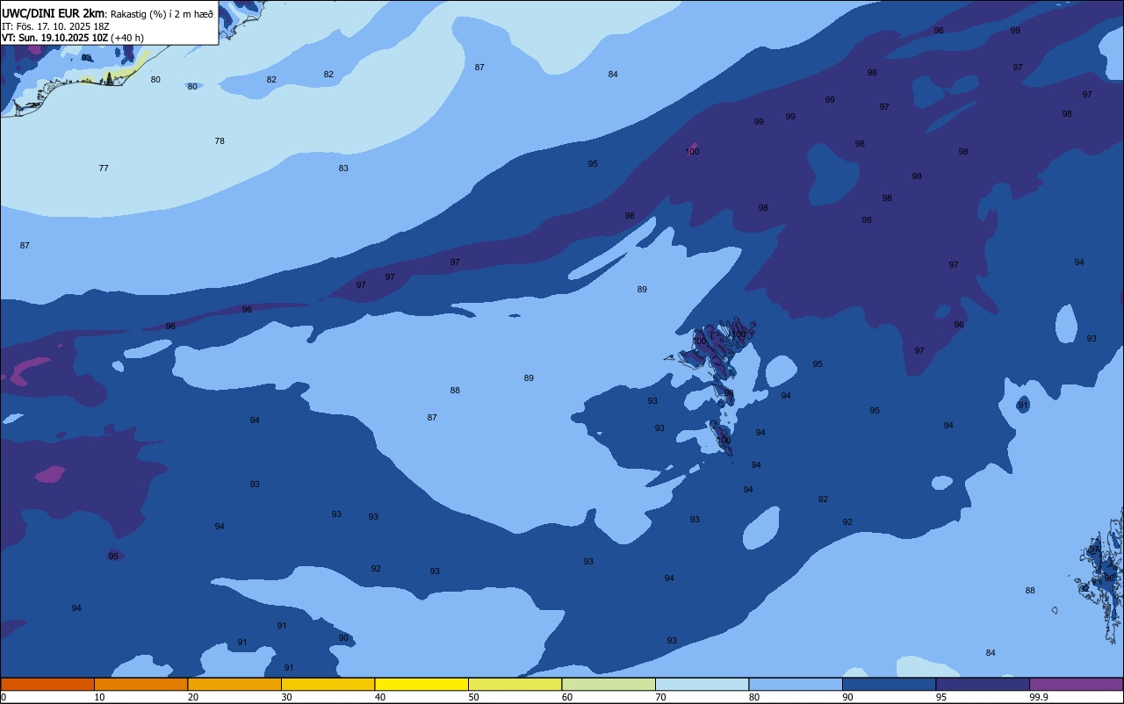The height and width of the screenshot is (704, 1124).
Task: Click the 'Rakastig (%) í 2 m hæð' label
Action: 162,13
